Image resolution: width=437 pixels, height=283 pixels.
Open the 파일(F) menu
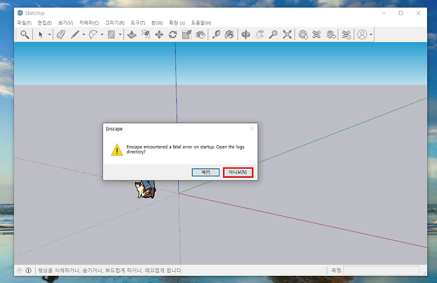tap(24, 23)
